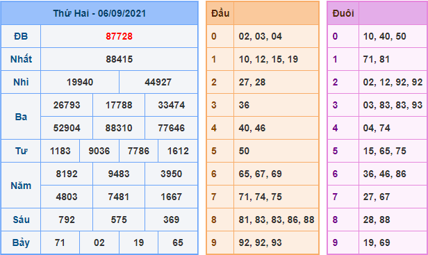Click 19 in the Bảy row

139,242
